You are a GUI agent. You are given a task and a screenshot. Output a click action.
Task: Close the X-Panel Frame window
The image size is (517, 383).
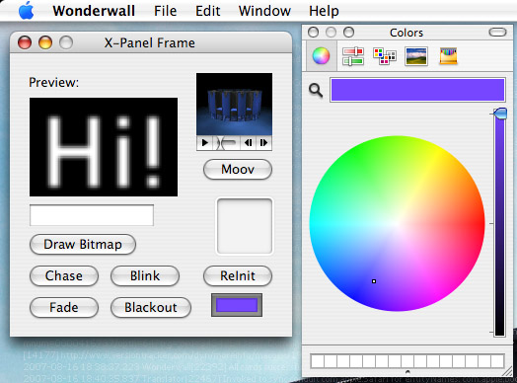pos(25,42)
